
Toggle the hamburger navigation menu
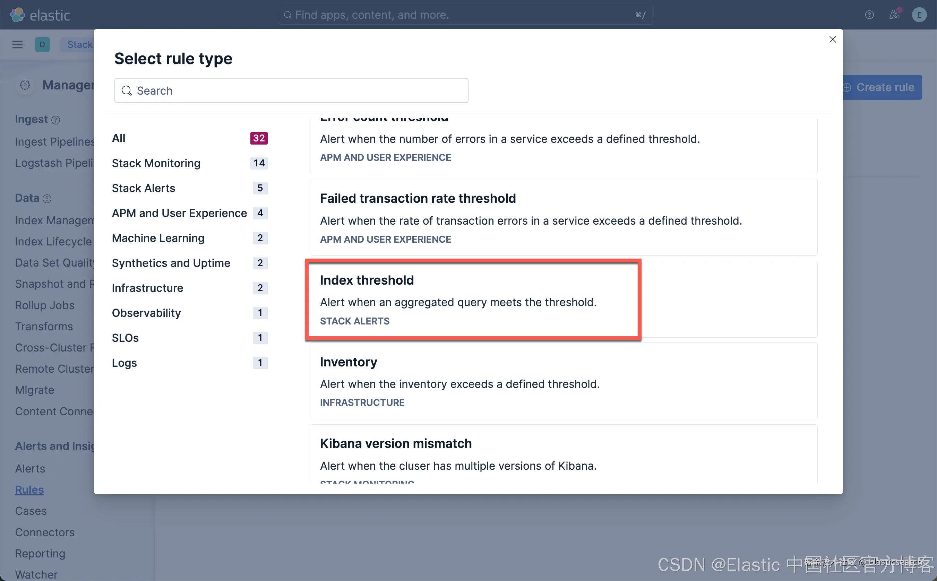(17, 45)
